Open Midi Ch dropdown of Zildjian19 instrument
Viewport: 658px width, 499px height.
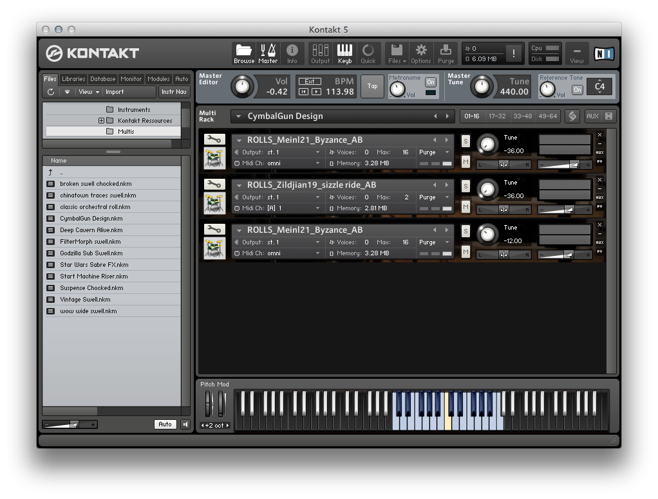click(x=317, y=208)
